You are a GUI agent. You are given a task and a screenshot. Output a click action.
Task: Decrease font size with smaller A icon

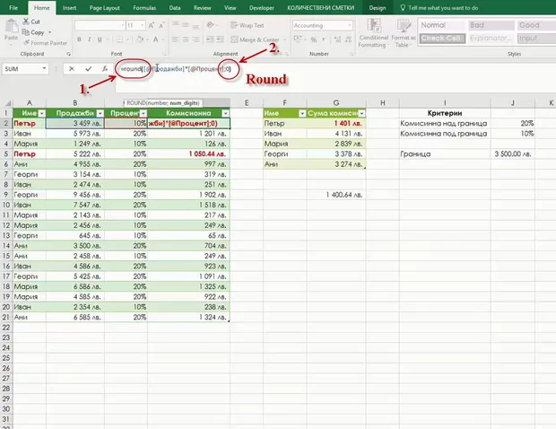coord(161,25)
